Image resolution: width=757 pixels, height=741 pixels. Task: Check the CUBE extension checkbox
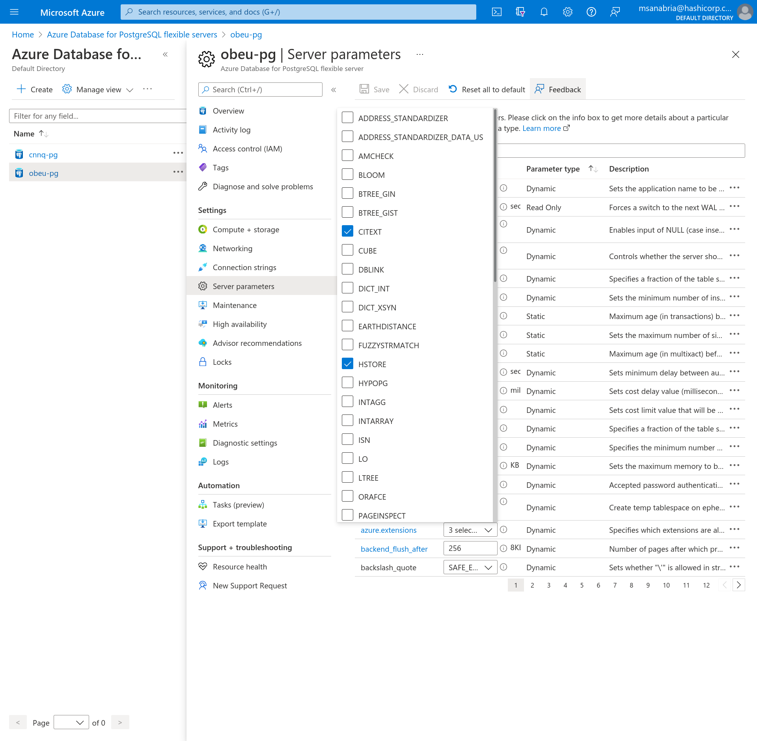pyautogui.click(x=347, y=250)
